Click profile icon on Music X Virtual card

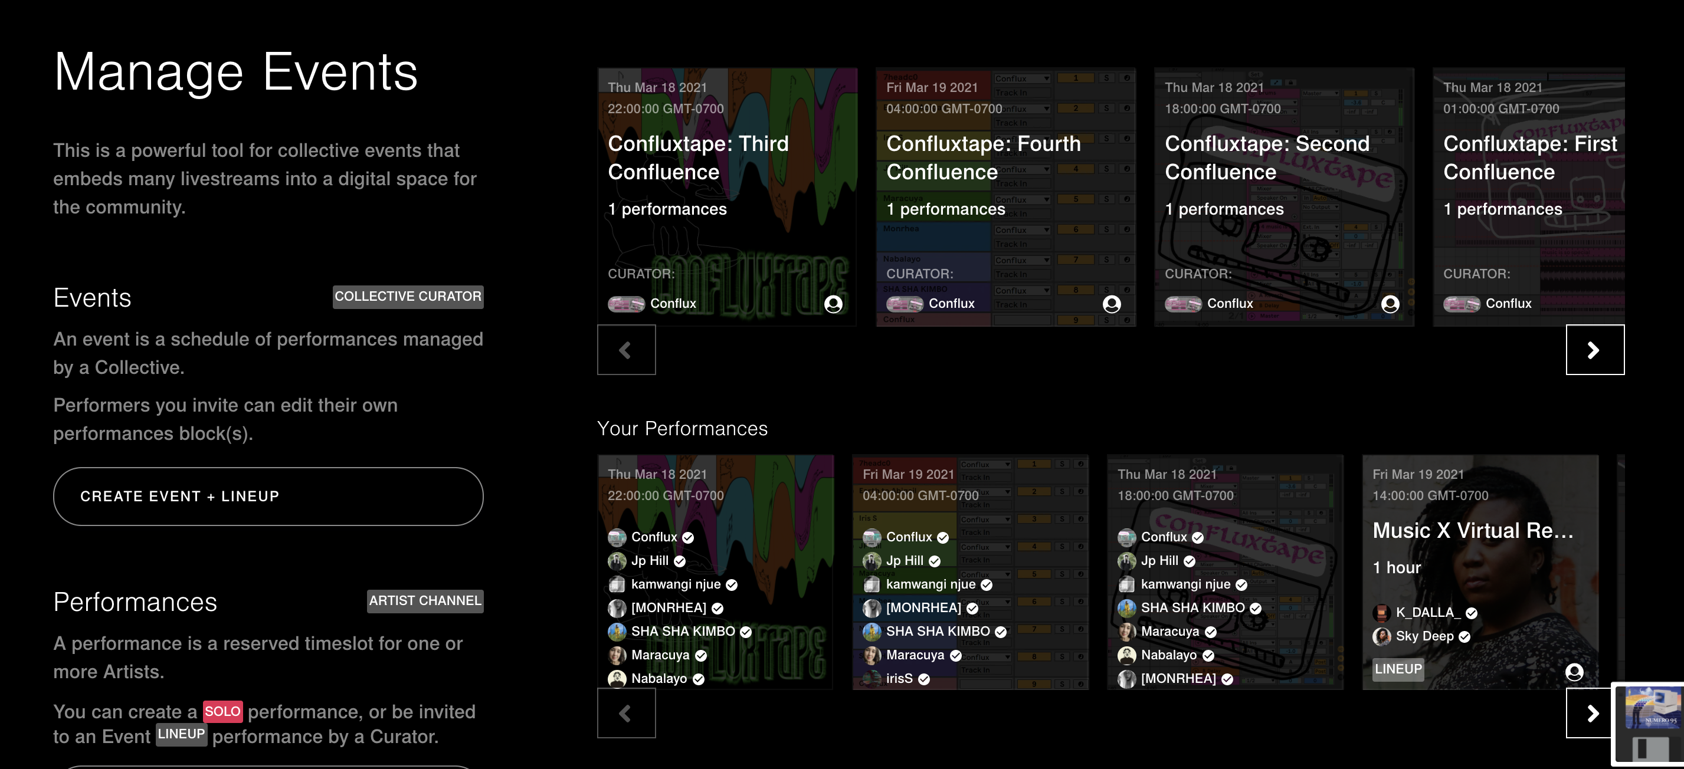[x=1574, y=672]
